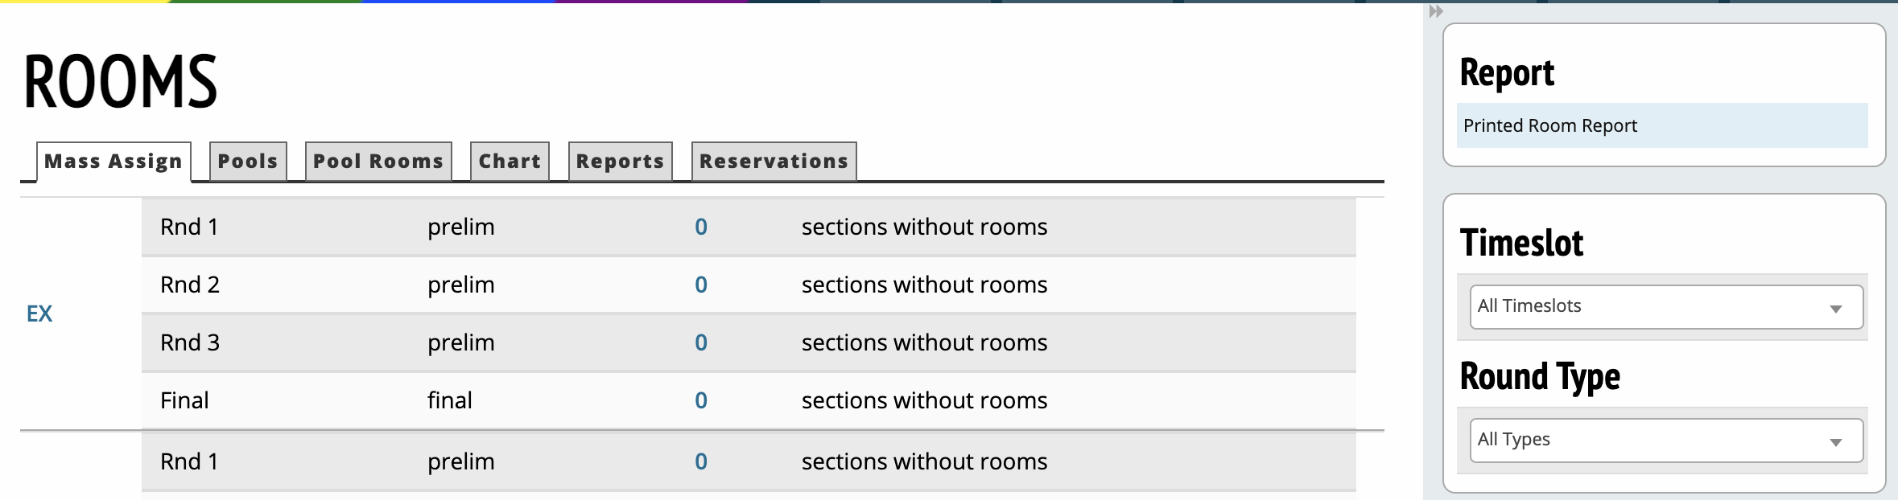Click the 0 count for EX Rnd 3
Viewport: 1898px width, 500px height.
[701, 342]
